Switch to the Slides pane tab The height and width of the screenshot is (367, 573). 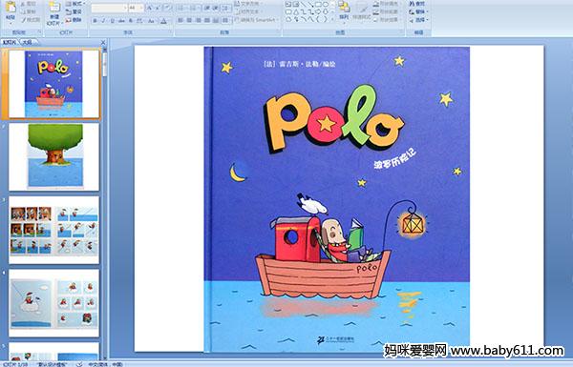click(10, 42)
